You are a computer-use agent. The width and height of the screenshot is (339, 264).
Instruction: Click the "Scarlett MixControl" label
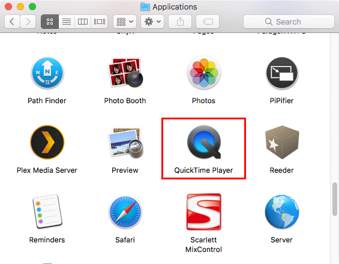203,245
